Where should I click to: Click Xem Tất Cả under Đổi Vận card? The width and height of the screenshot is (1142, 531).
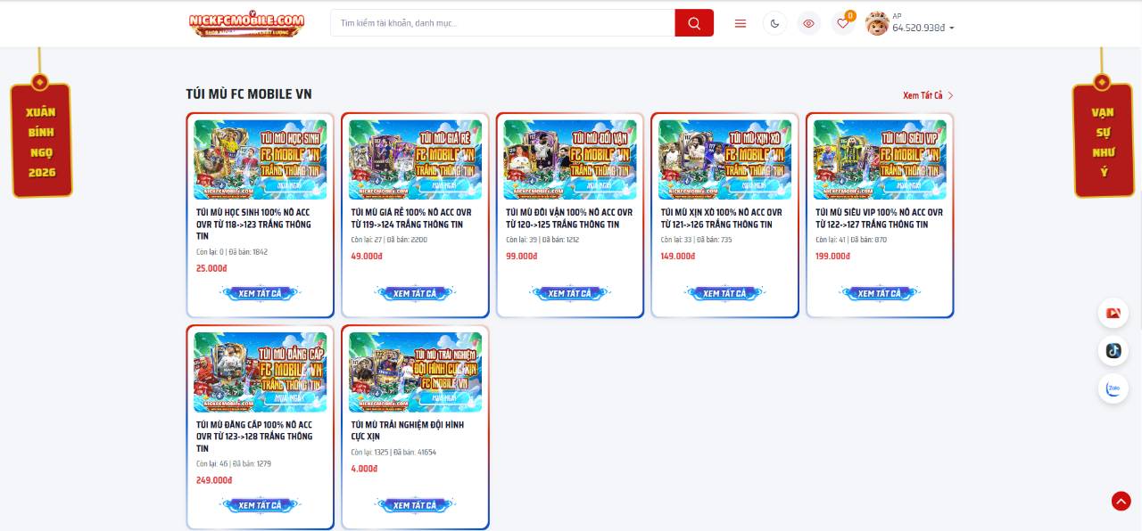(x=570, y=293)
